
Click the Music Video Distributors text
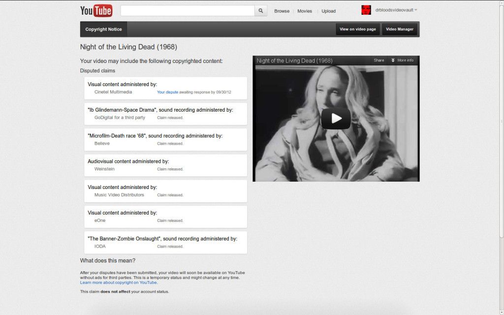[119, 195]
